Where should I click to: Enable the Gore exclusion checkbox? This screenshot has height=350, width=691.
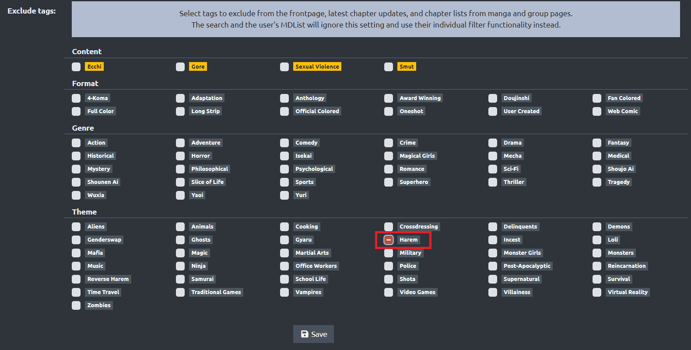tap(180, 67)
